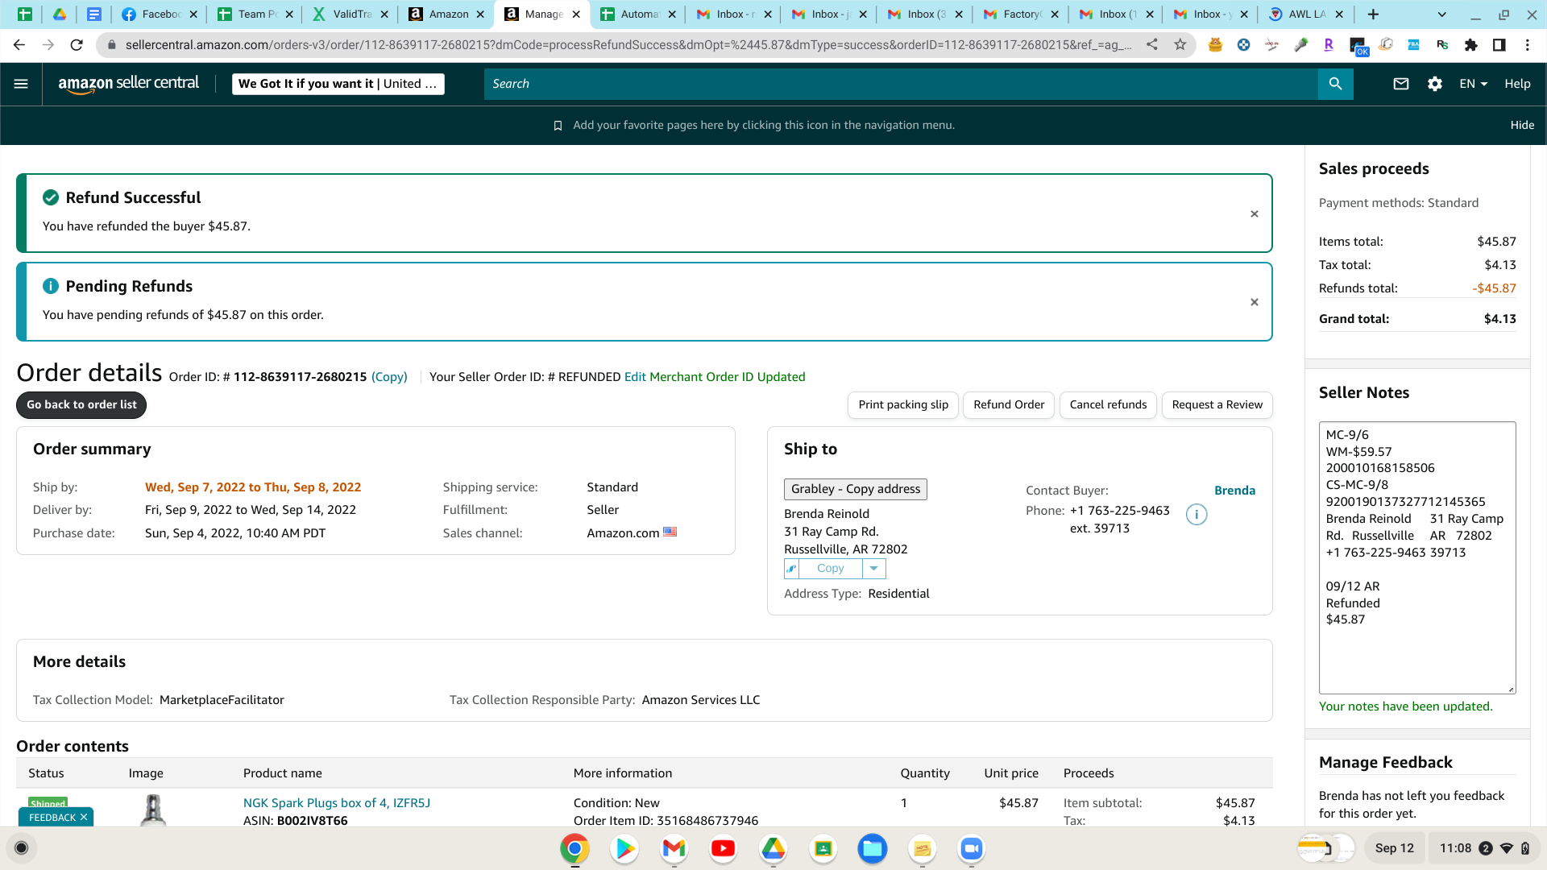Open the buyer messages mail icon
Screen dimensions: 1547x870
(1401, 84)
